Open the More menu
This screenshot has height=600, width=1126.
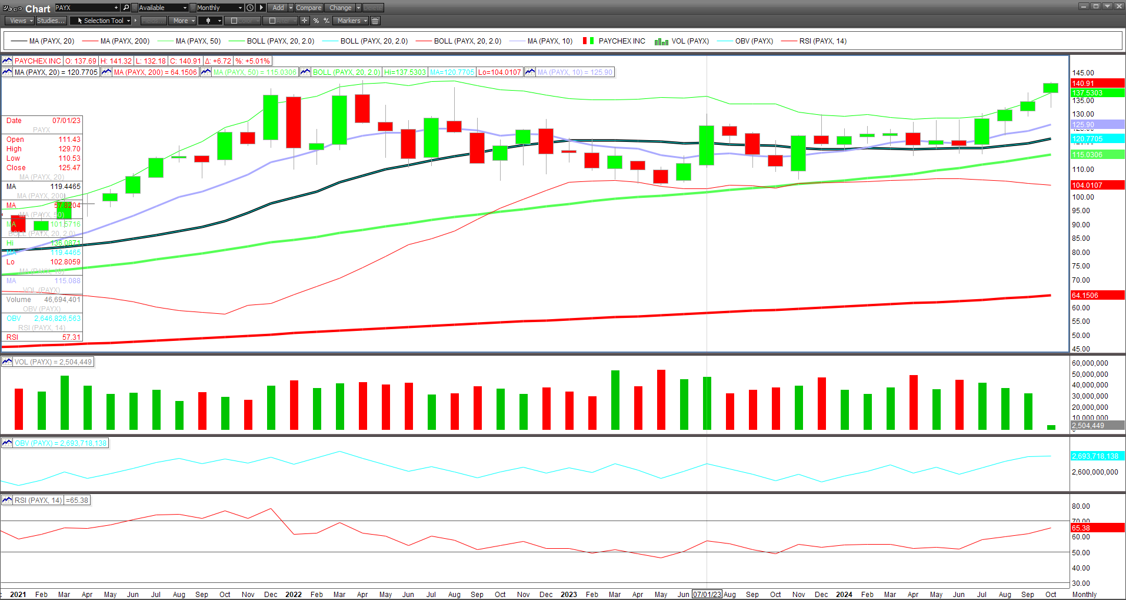(x=183, y=21)
